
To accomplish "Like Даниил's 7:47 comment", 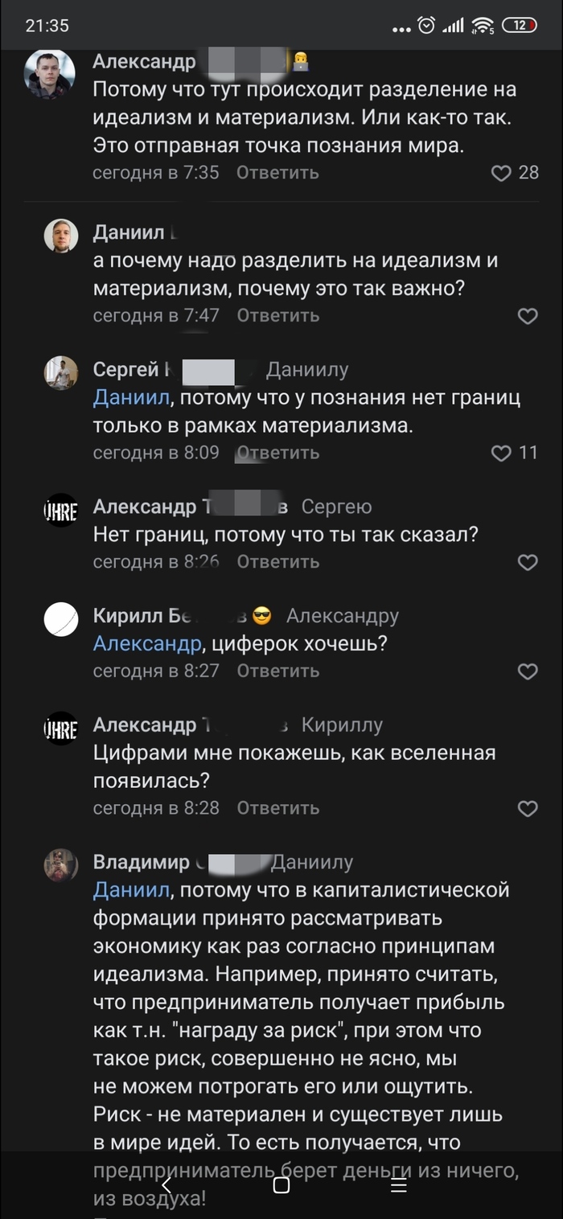I will tap(528, 316).
